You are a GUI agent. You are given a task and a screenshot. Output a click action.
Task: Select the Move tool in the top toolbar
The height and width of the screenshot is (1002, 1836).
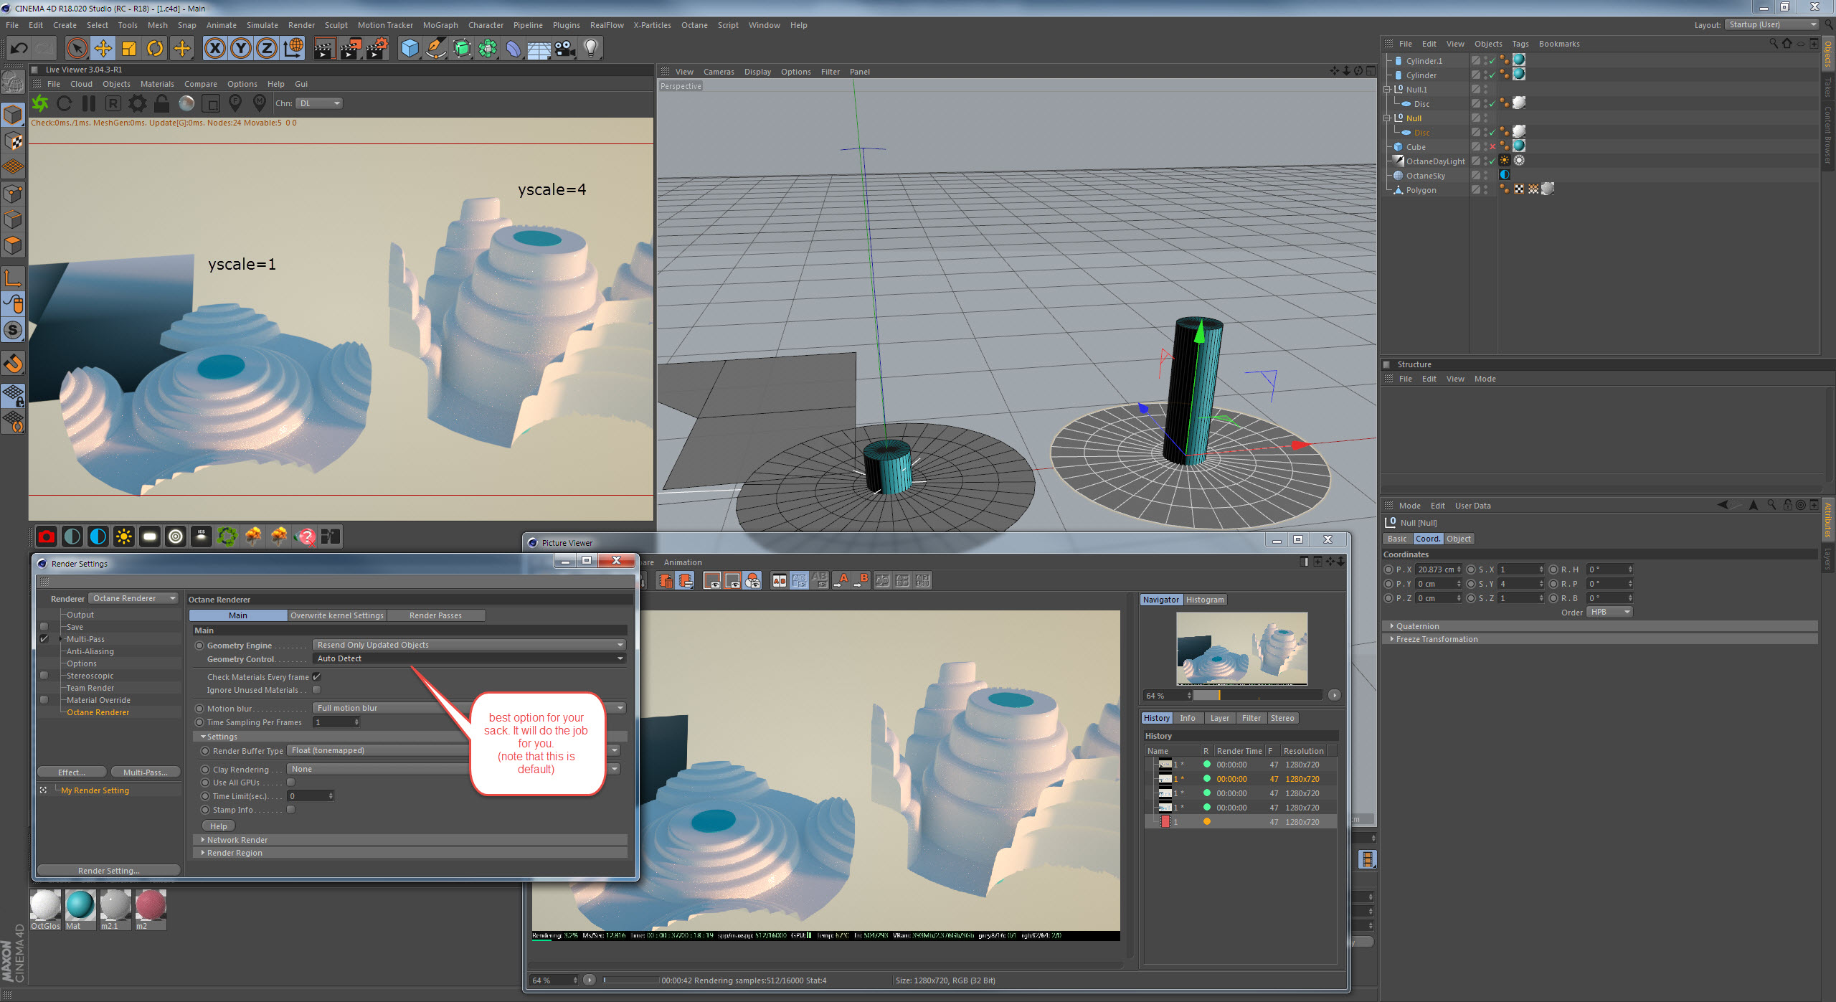pos(103,48)
